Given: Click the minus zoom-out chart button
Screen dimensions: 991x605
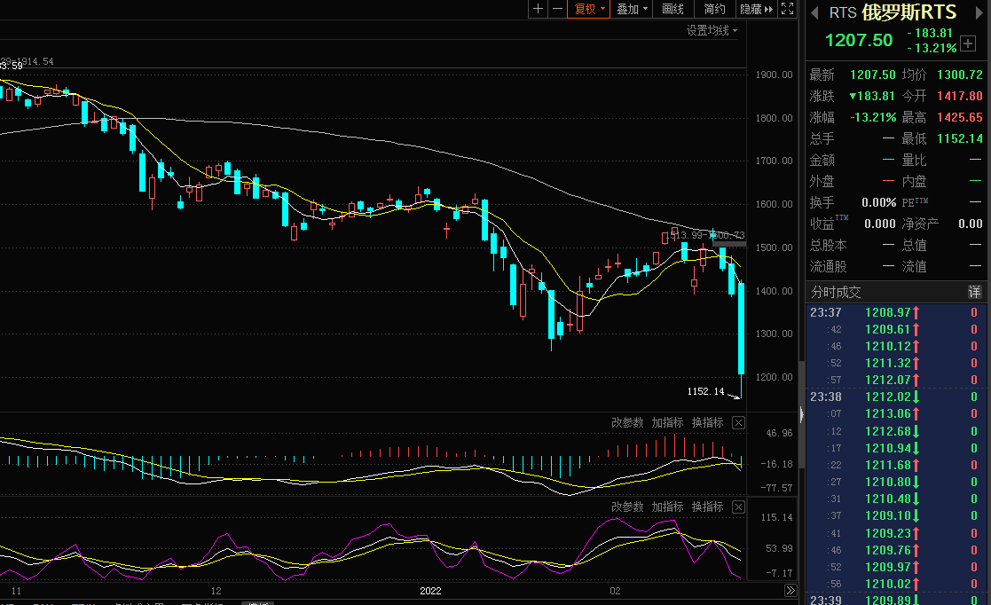Looking at the screenshot, I should coord(557,9).
